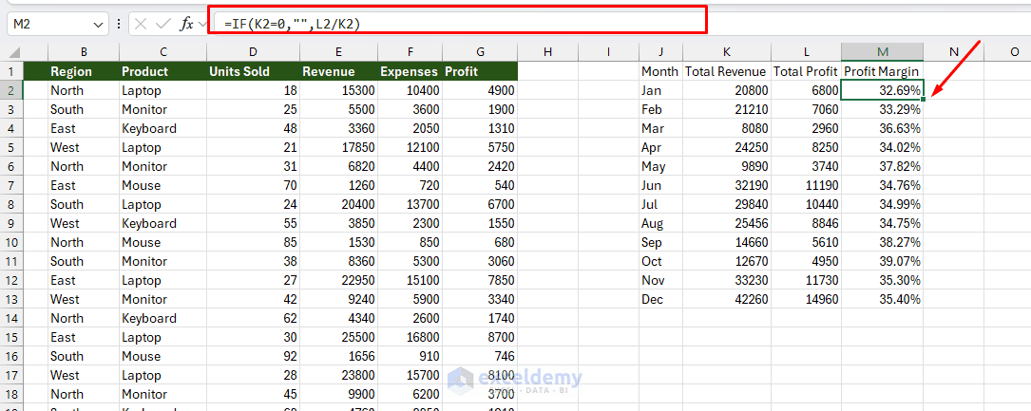Open the Name Box dropdown arrow

point(99,25)
